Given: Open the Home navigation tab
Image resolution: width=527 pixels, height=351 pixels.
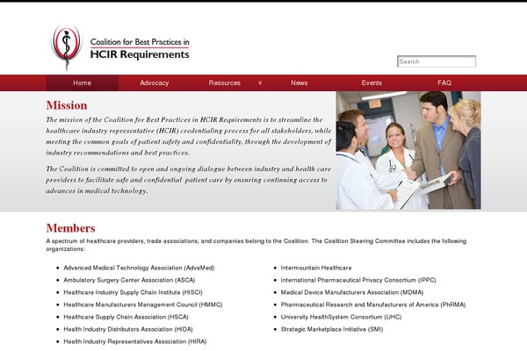Looking at the screenshot, I should pos(82,83).
